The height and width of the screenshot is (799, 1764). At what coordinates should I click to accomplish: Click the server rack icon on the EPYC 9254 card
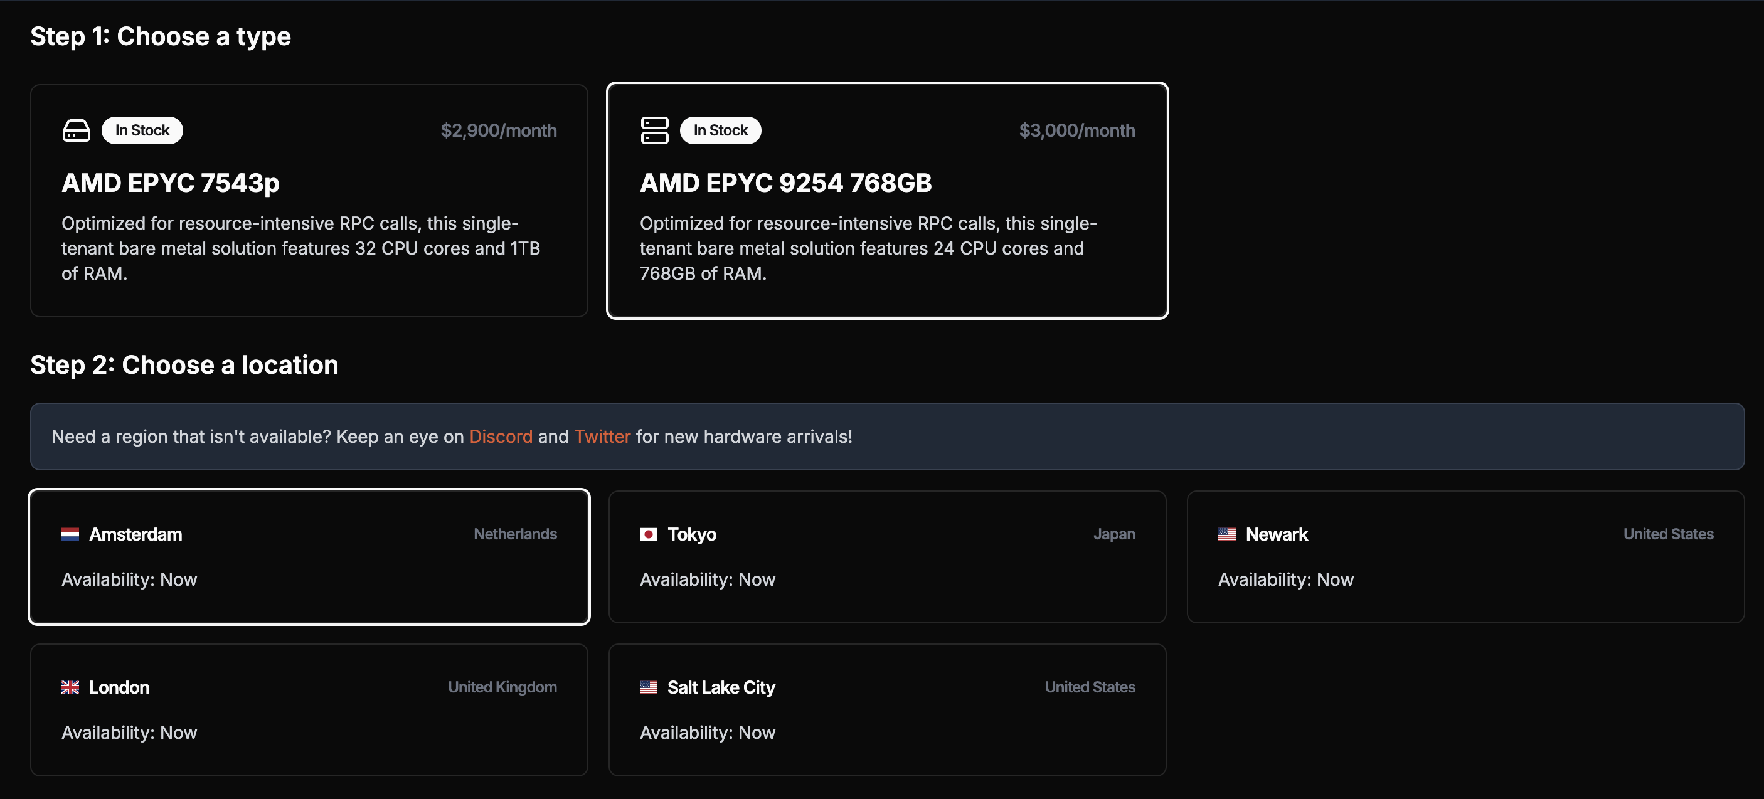655,130
